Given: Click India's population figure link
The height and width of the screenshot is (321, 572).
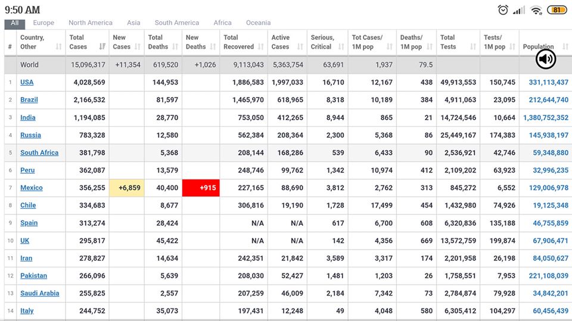Looking at the screenshot, I should (545, 118).
